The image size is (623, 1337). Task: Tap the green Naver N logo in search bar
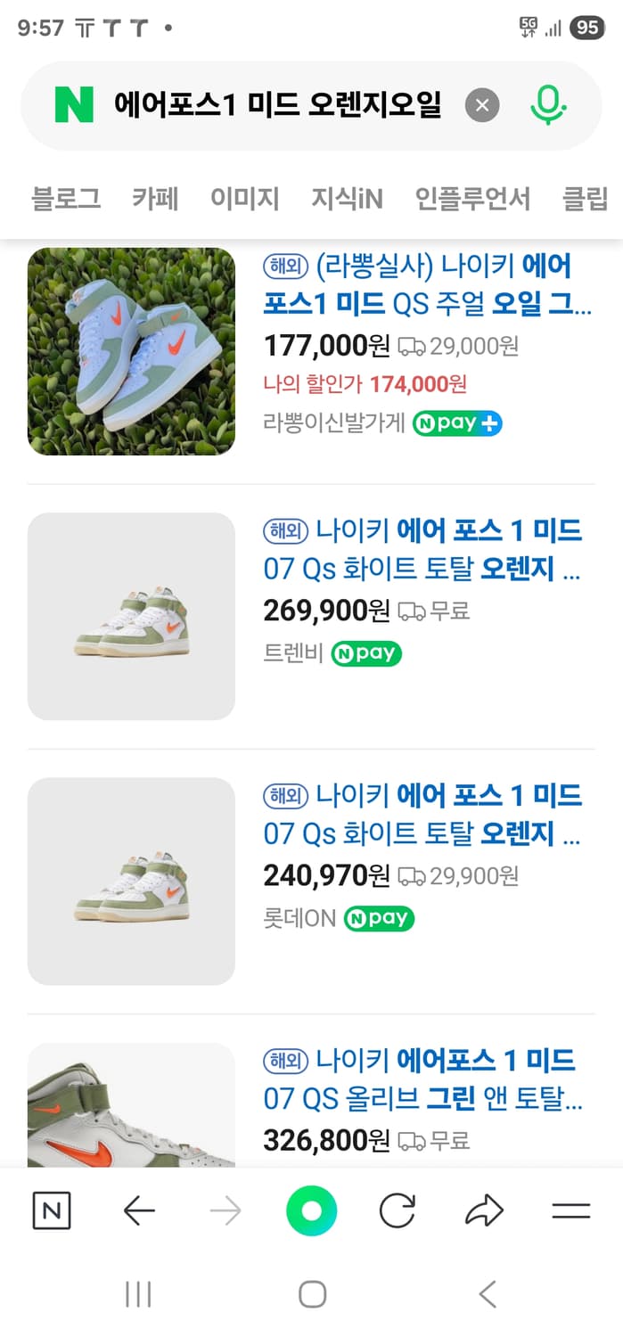73,104
